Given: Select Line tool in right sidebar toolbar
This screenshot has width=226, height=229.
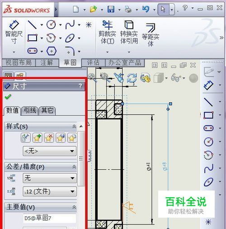Looking at the screenshot, I should point(208,102).
